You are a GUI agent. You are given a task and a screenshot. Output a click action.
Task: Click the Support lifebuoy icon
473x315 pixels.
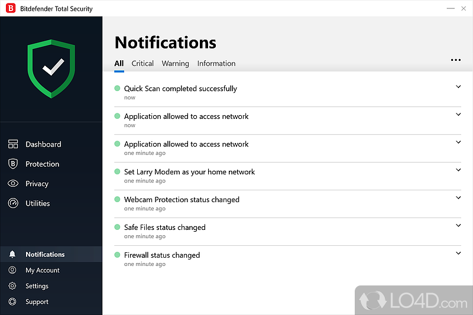12,302
